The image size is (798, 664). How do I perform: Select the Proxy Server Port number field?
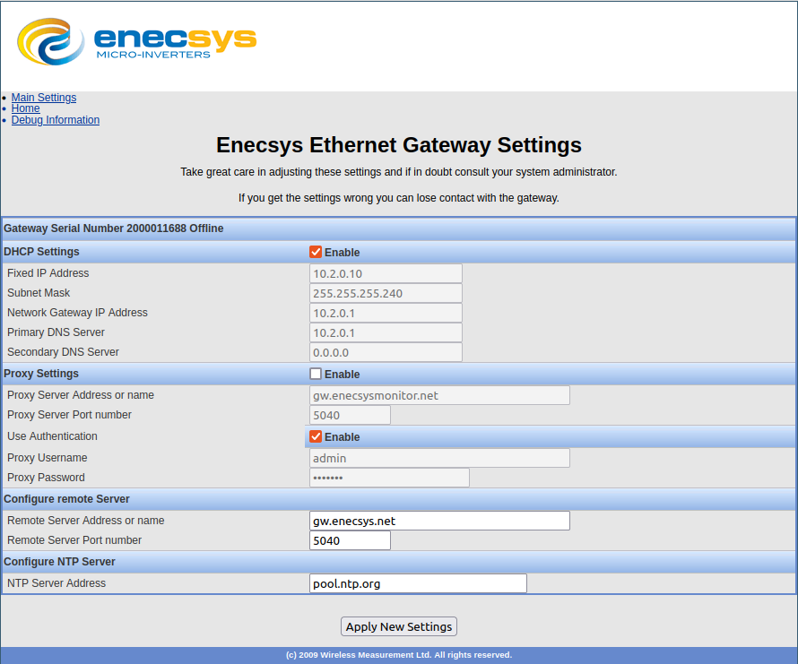click(x=350, y=415)
